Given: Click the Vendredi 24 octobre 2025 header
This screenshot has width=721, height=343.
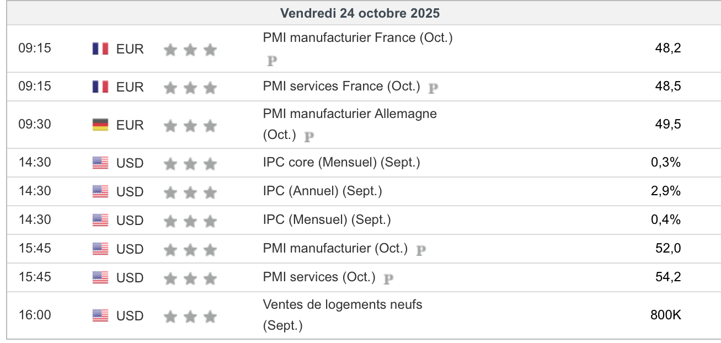Looking at the screenshot, I should click(360, 13).
